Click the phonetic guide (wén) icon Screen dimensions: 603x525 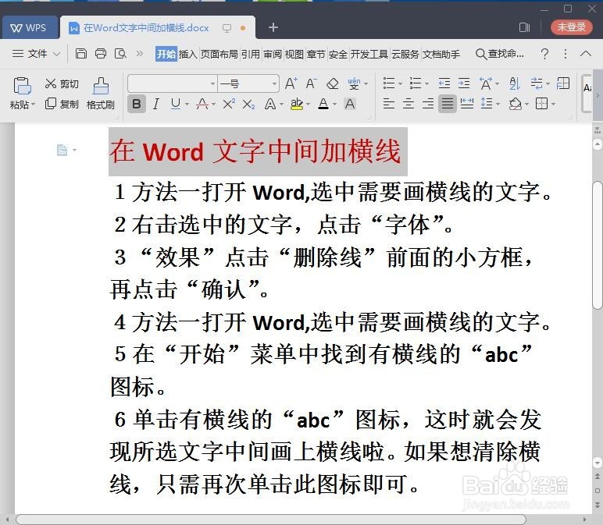tap(354, 83)
